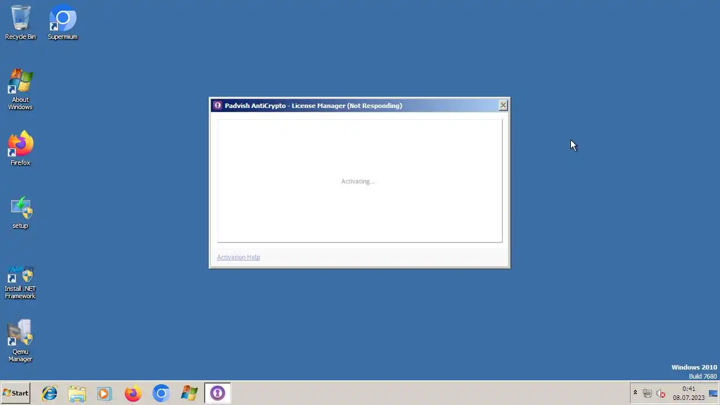
Task: Select the setup desktop icon
Action: (20, 212)
